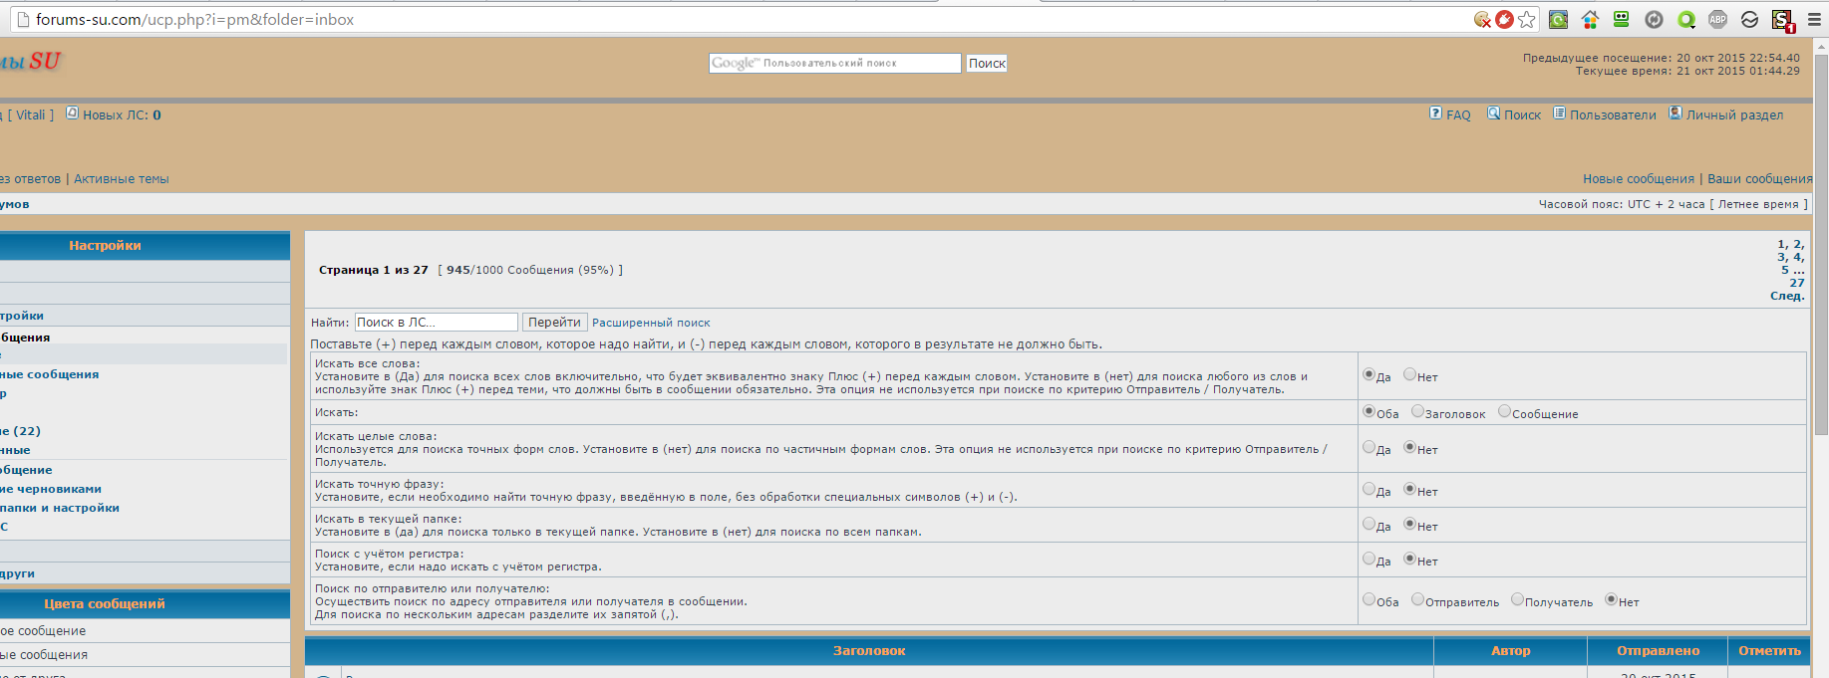Select Да for search exact phrase
Image resolution: width=1829 pixels, height=678 pixels.
pos(1369,489)
